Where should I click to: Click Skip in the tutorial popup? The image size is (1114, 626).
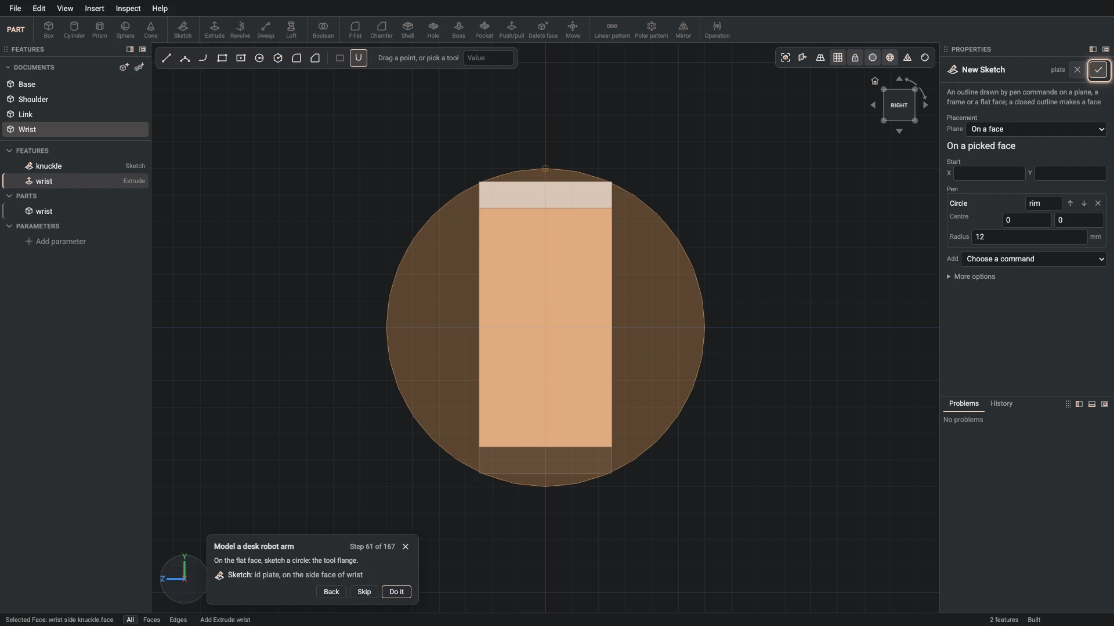coord(364,592)
